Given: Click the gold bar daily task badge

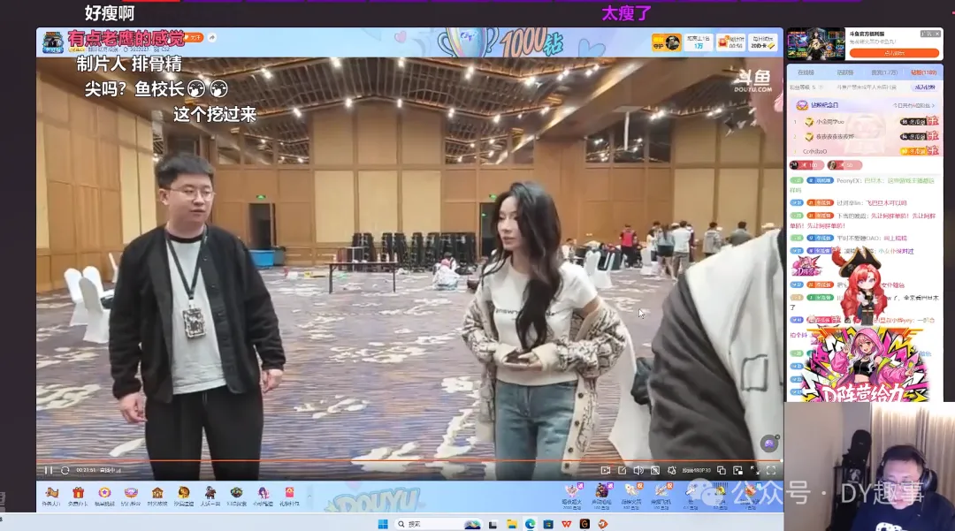Looking at the screenshot, I should [762, 42].
